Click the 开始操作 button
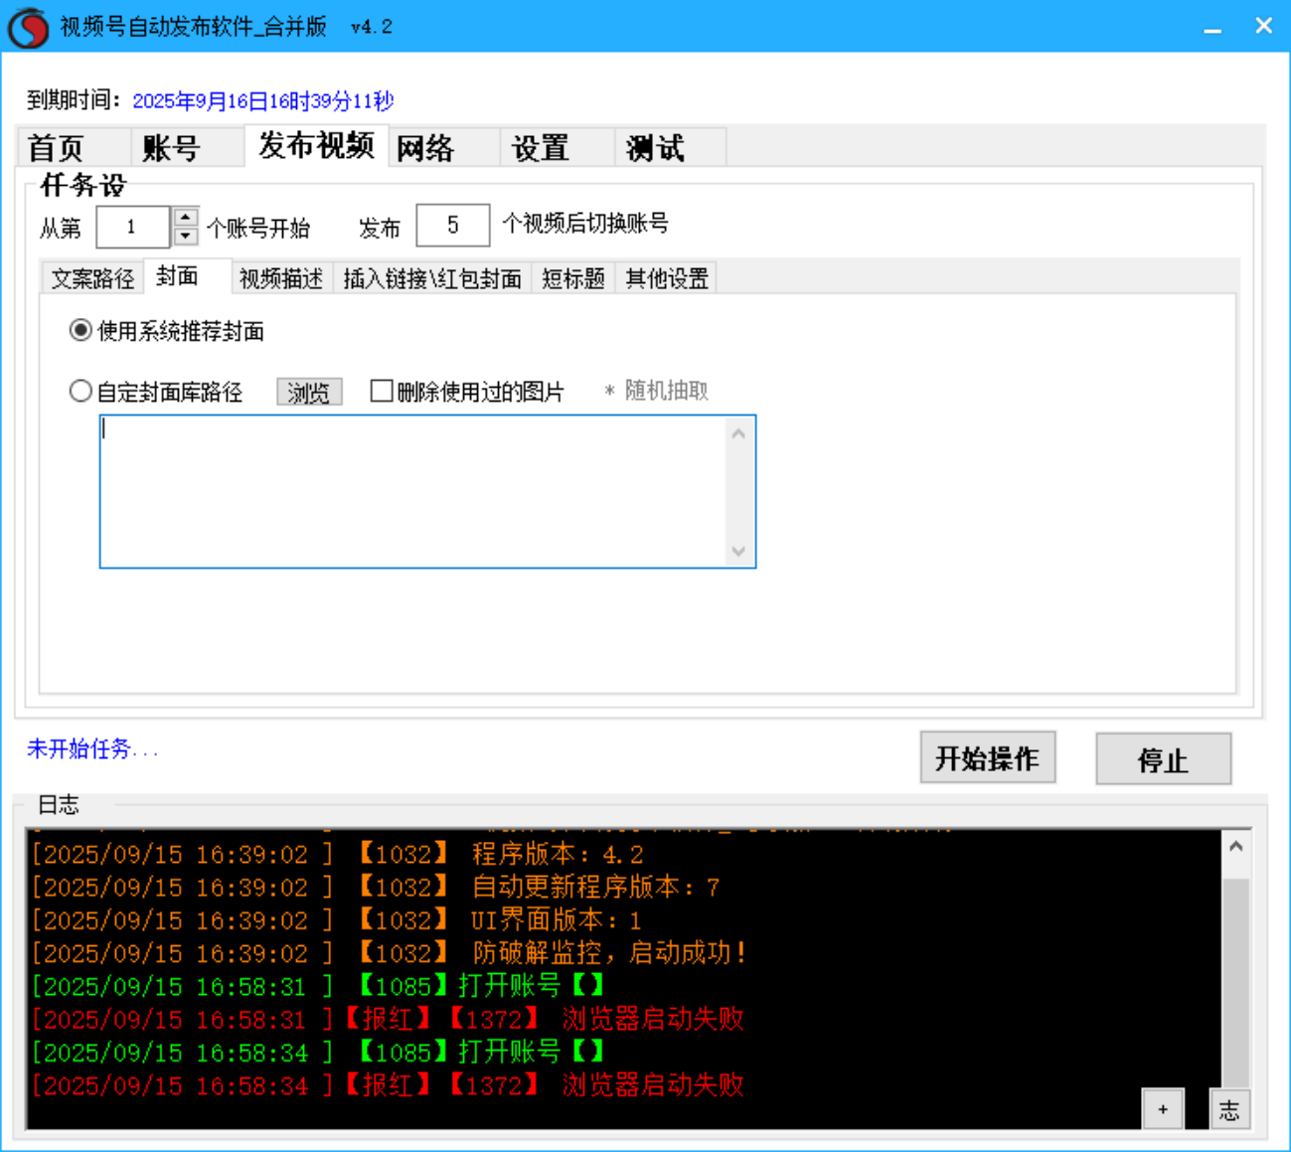The image size is (1291, 1152). coord(987,758)
